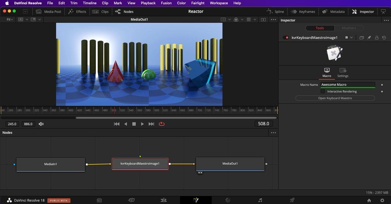The height and width of the screenshot is (204, 391).
Task: Select the MediaIn1 node
Action: tap(51, 164)
